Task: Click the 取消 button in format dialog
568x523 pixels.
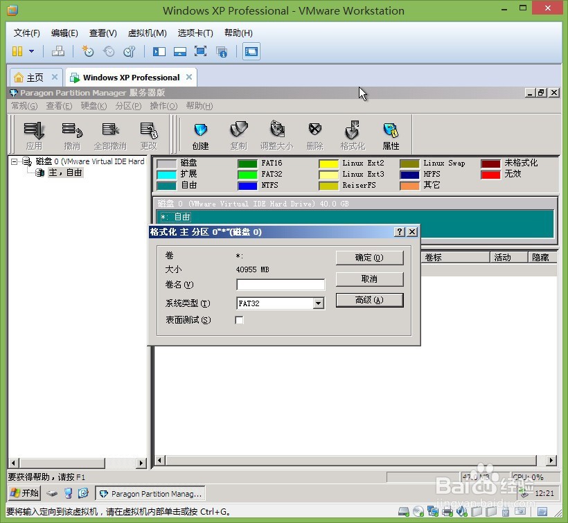Action: [369, 279]
